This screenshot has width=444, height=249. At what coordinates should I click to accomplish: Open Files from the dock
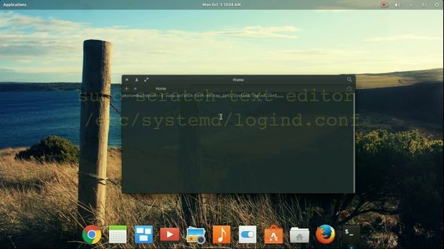299,235
